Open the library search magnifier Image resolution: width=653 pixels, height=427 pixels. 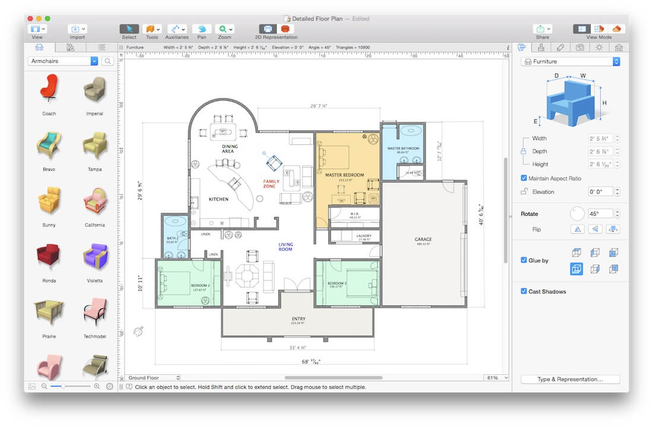[107, 61]
